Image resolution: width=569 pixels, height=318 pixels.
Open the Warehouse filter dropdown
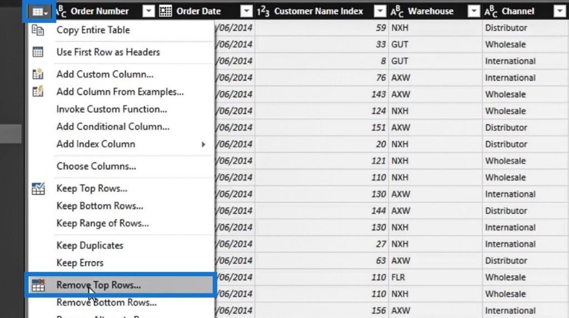pyautogui.click(x=473, y=12)
